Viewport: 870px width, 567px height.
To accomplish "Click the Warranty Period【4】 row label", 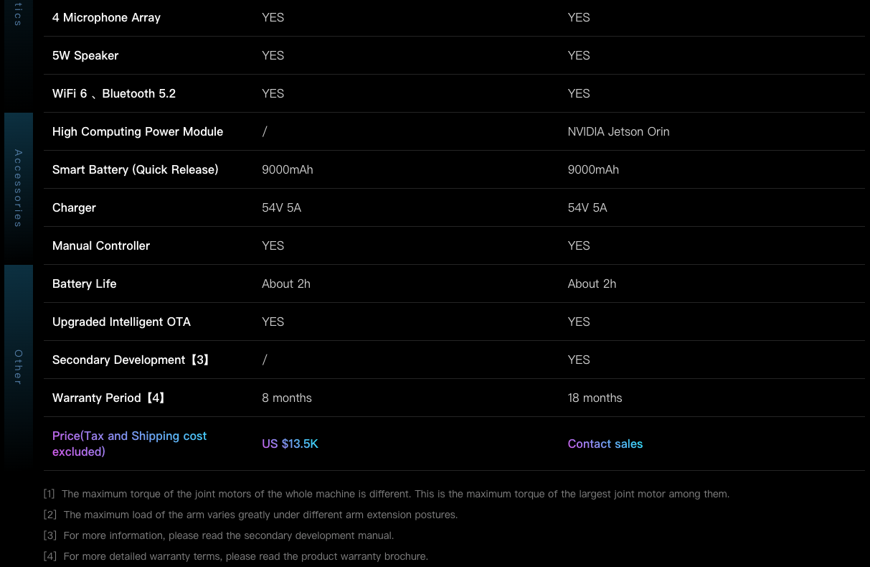I will coord(110,398).
